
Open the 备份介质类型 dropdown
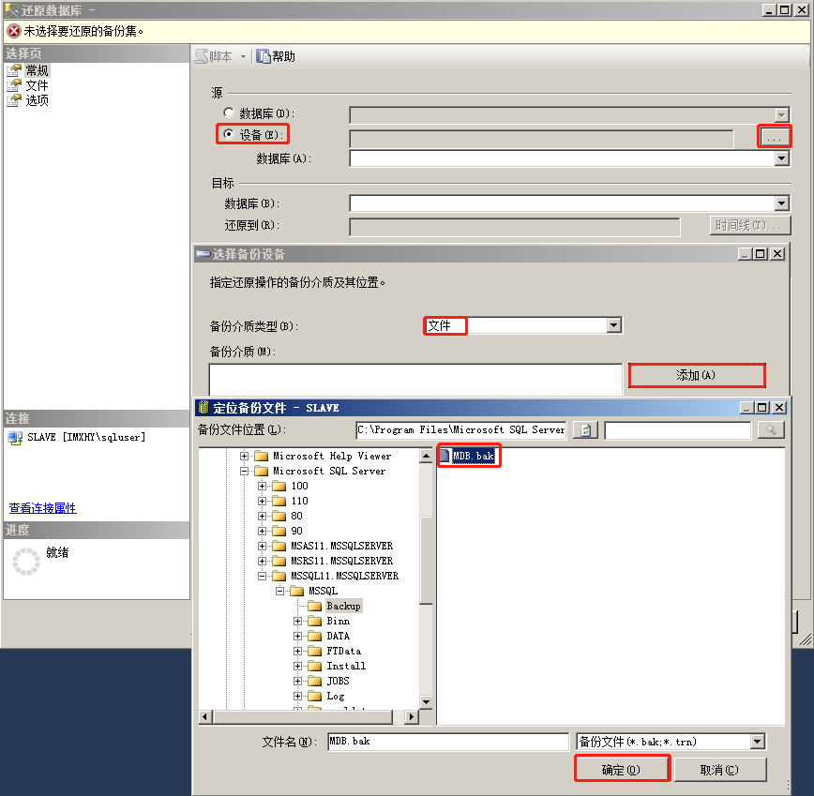coord(614,325)
